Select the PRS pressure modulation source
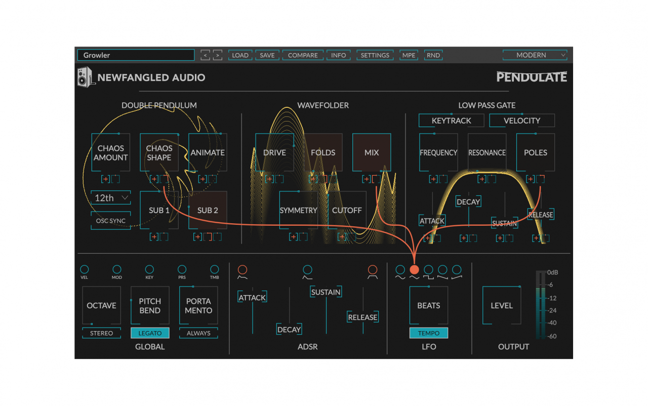648x406 pixels. click(182, 269)
